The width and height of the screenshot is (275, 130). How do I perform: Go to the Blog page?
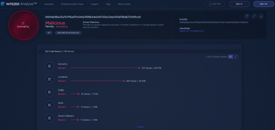(108, 4)
